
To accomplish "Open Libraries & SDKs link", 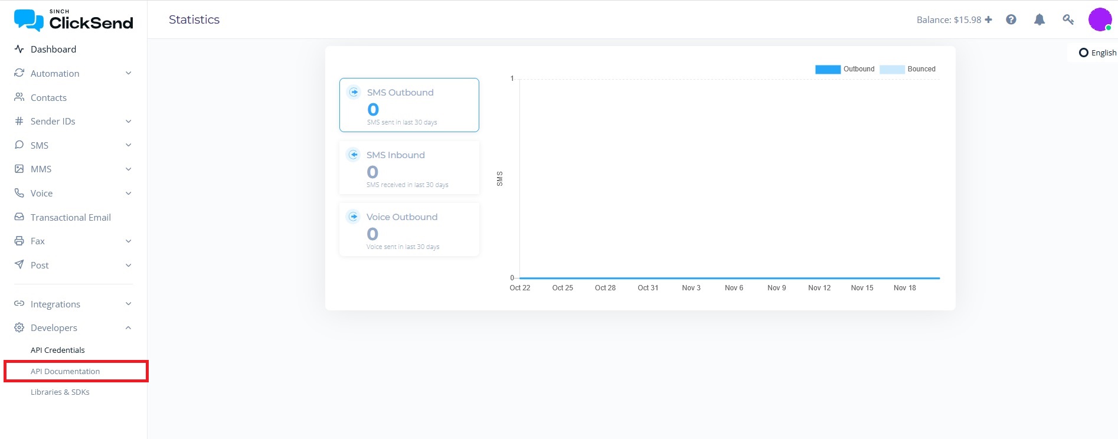I will pos(60,392).
